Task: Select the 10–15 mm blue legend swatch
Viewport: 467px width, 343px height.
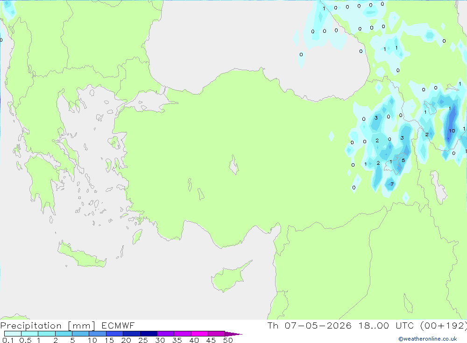Action: [98, 334]
